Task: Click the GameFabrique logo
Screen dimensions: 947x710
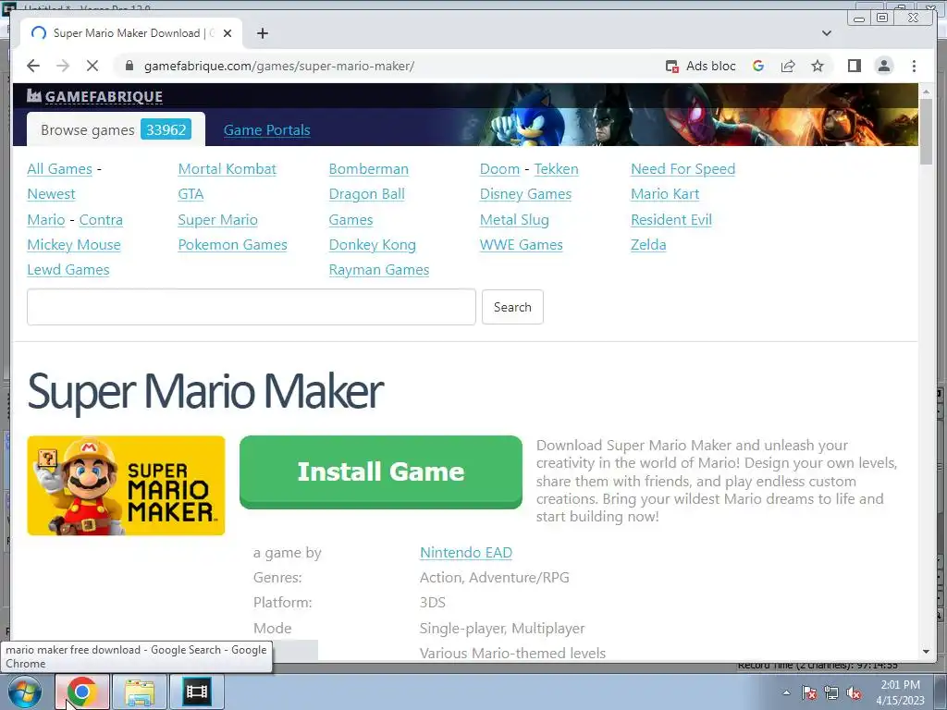Action: pyautogui.click(x=95, y=96)
